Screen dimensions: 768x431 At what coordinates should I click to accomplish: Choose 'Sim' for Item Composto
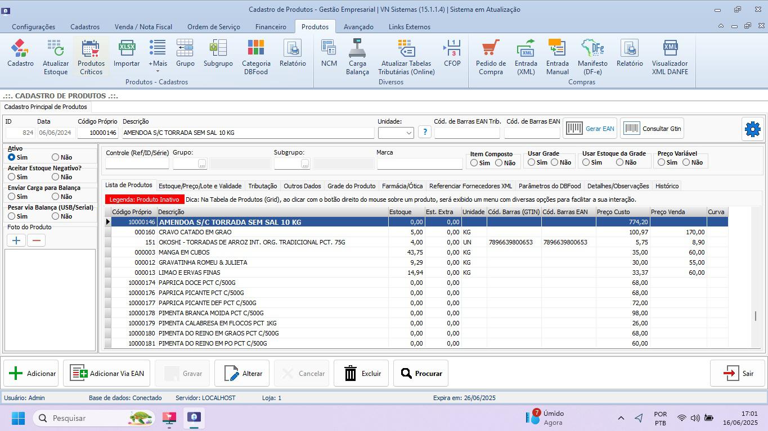(x=474, y=163)
